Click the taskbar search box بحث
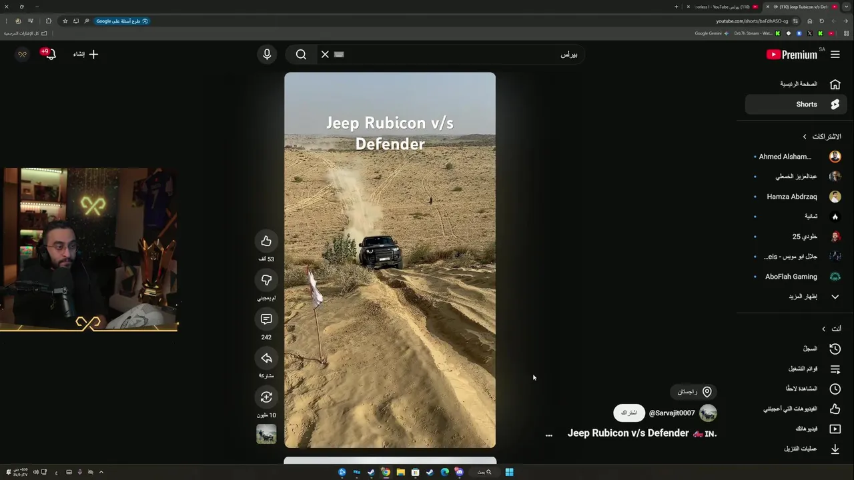854x480 pixels. (484, 472)
